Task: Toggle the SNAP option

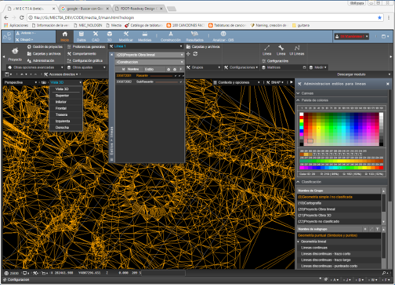Action: coord(276,82)
